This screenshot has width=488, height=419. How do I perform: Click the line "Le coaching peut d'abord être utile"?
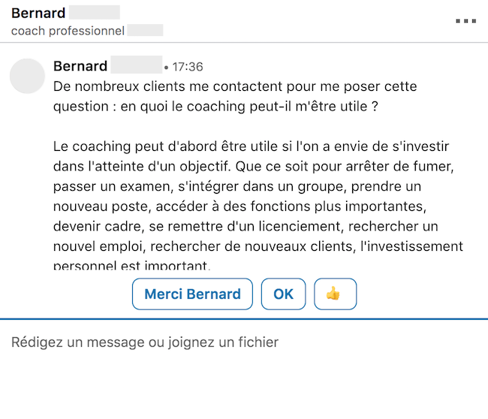252,146
